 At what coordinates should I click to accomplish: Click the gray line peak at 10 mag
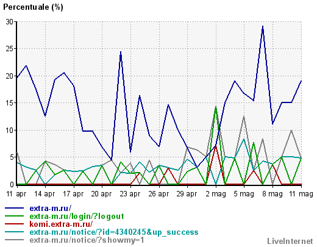click(291, 131)
